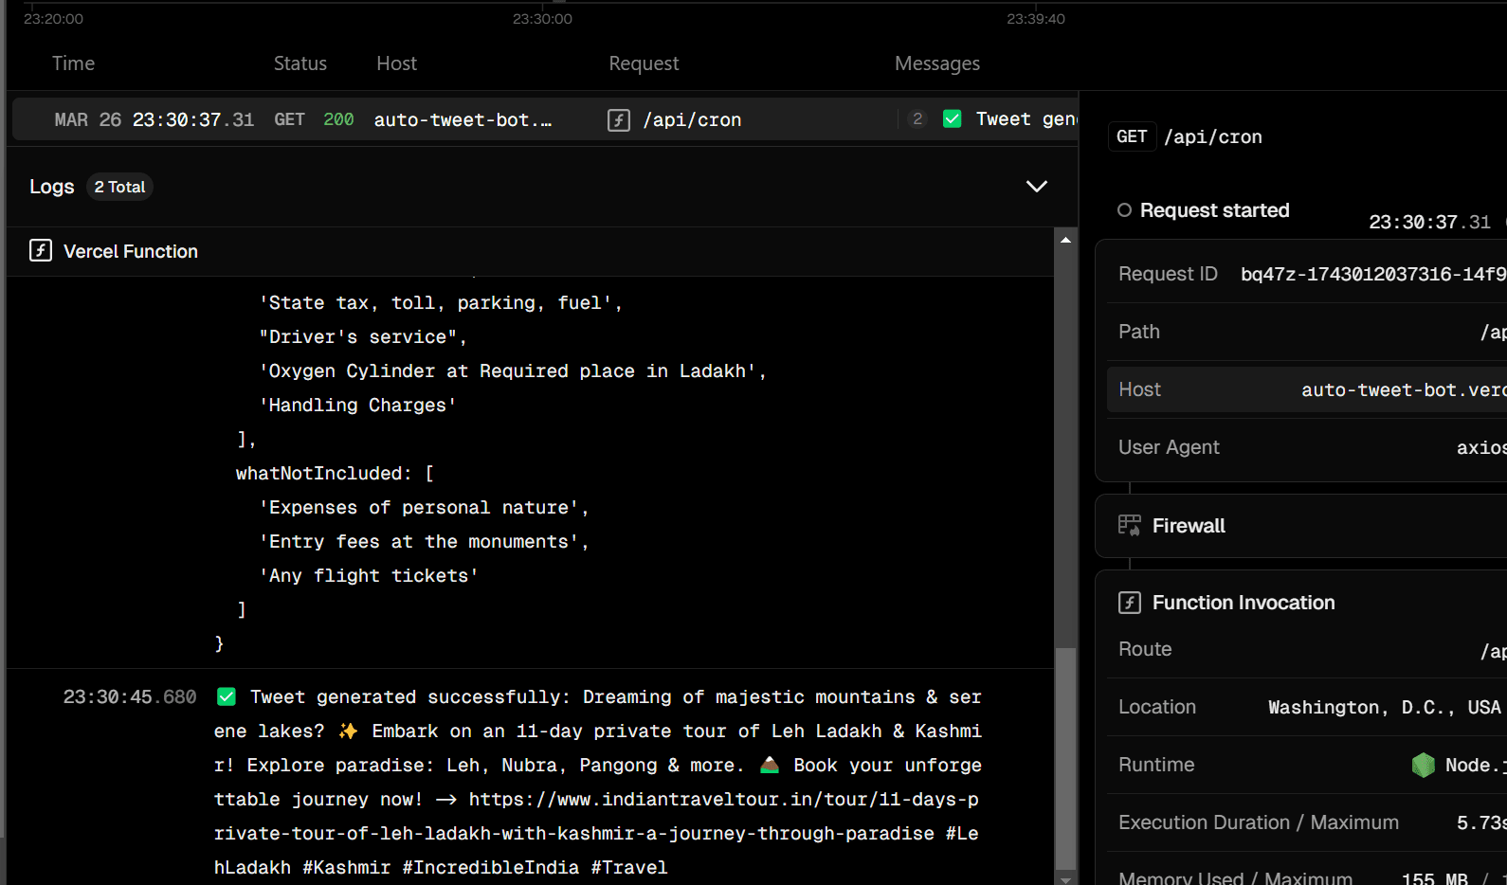The height and width of the screenshot is (885, 1507).
Task: Click the Function Invocation icon
Action: point(1130,603)
